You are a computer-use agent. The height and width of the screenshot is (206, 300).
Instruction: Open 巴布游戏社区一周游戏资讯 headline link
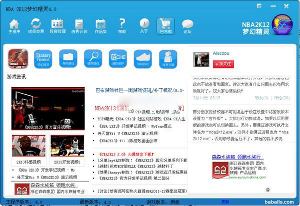tap(139, 90)
